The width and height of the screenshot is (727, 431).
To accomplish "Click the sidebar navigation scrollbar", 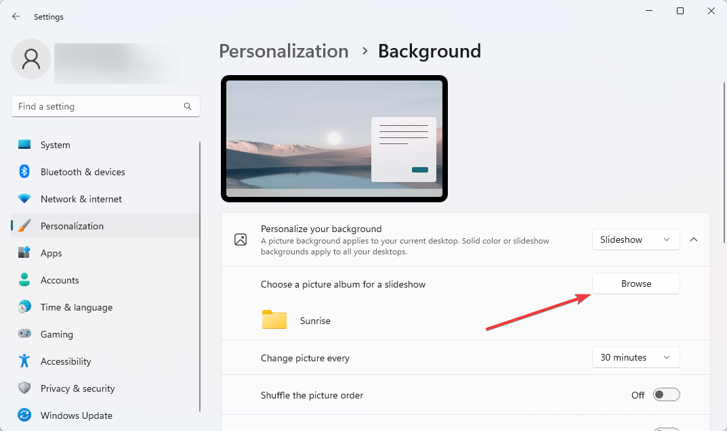I will click(200, 276).
